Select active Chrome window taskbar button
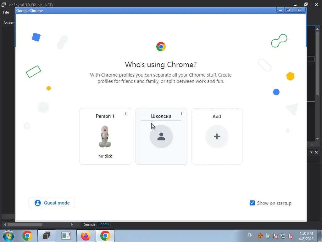Image resolution: width=322 pixels, height=242 pixels. pos(105,236)
